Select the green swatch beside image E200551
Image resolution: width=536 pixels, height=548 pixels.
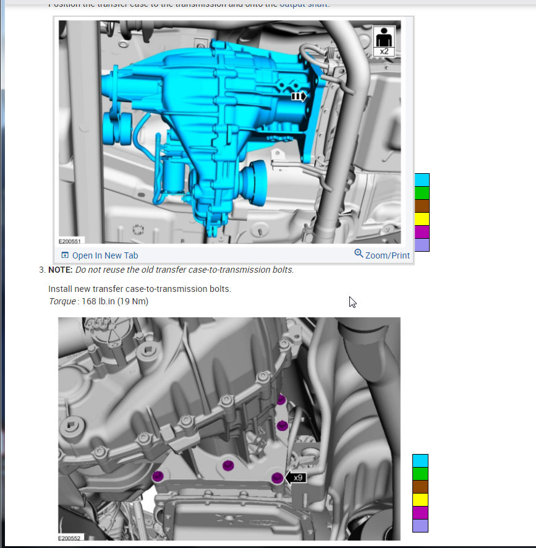click(x=422, y=193)
